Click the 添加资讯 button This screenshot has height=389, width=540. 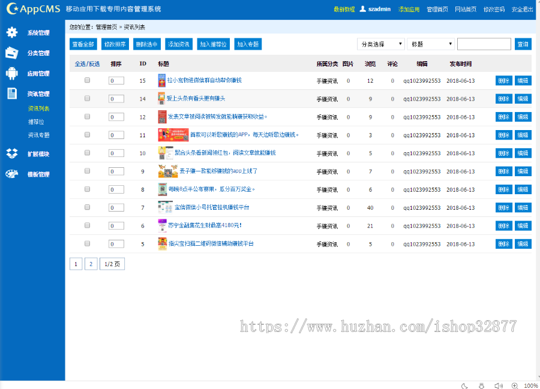179,44
